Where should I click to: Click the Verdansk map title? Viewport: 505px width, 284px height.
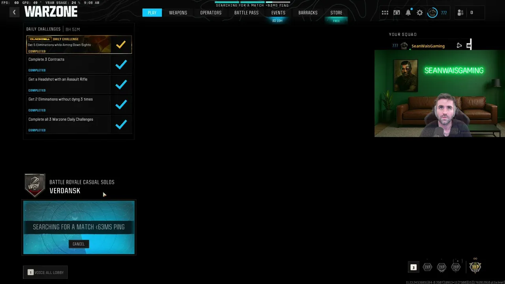(x=65, y=191)
